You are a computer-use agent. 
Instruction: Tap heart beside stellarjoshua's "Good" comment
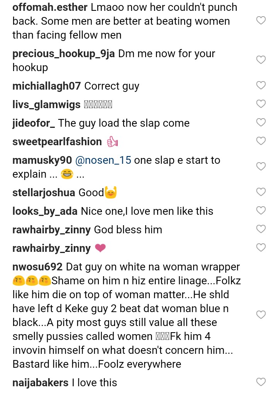coord(261,192)
